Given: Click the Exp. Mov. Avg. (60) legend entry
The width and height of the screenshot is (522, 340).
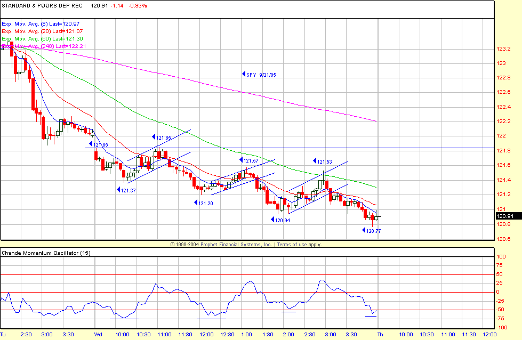Looking at the screenshot, I should click(43, 39).
